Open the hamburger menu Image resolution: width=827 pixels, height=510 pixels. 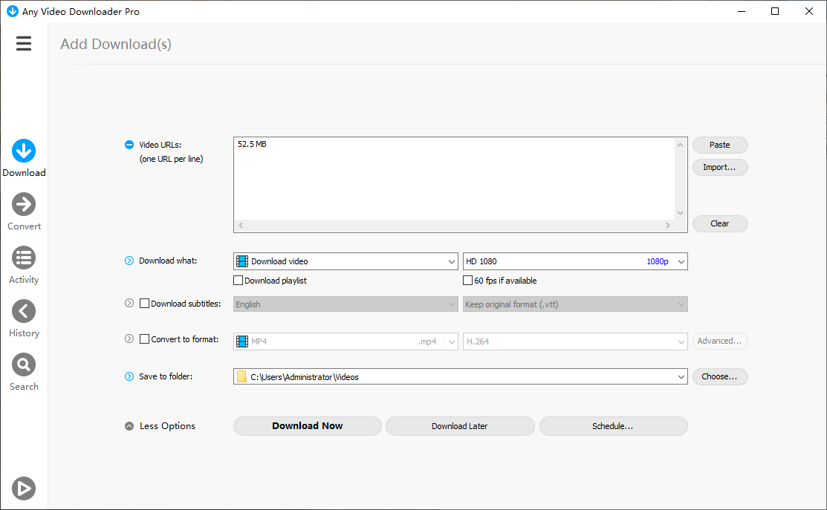click(24, 43)
